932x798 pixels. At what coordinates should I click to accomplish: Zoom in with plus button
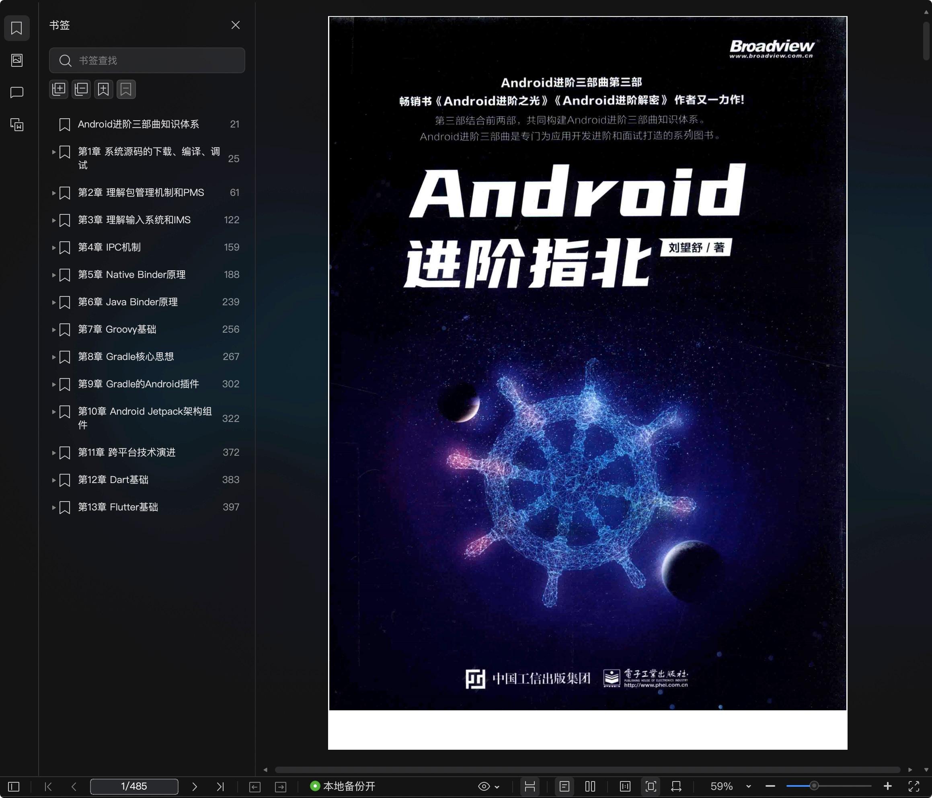click(887, 786)
